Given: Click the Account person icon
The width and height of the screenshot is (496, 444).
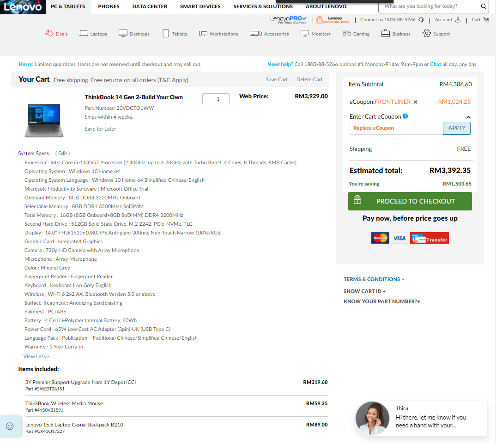Looking at the screenshot, I should (458, 20).
